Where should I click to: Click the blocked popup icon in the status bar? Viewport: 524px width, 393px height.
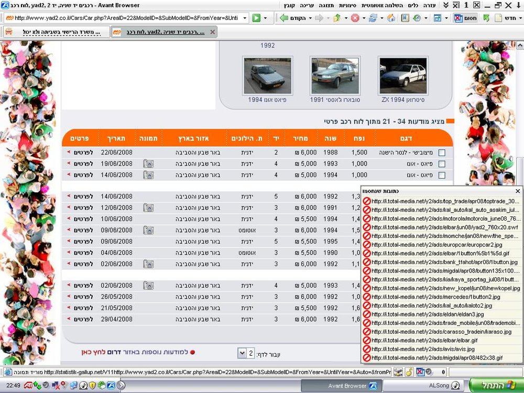tap(420, 372)
